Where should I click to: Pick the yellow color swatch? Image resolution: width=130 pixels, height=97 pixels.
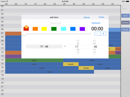click(44, 29)
